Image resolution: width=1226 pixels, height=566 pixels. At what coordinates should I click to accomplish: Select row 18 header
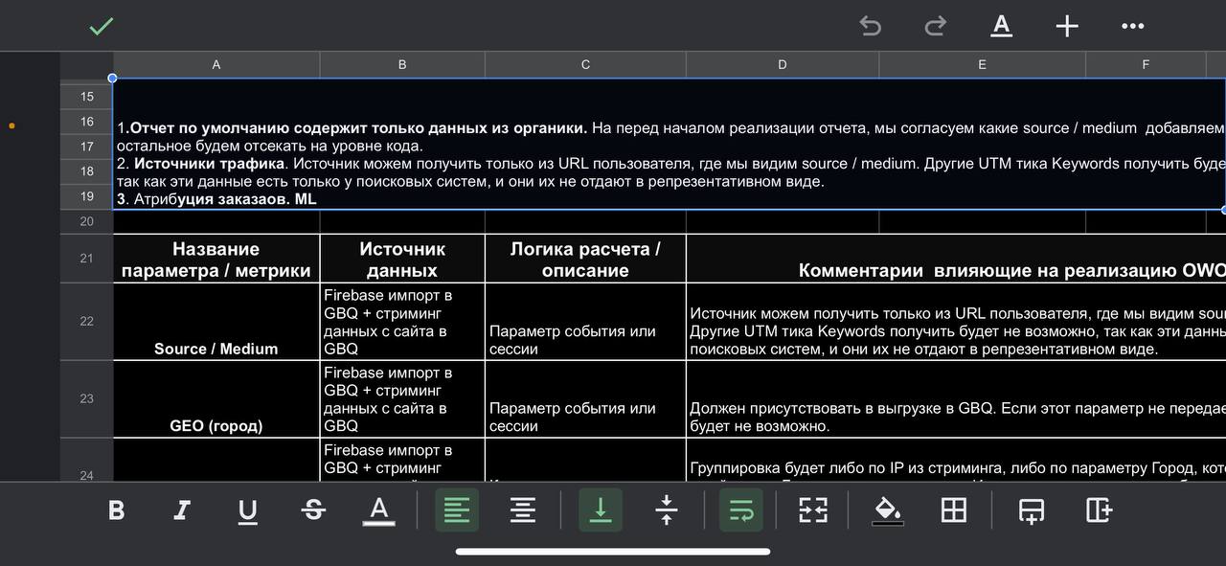(x=86, y=171)
